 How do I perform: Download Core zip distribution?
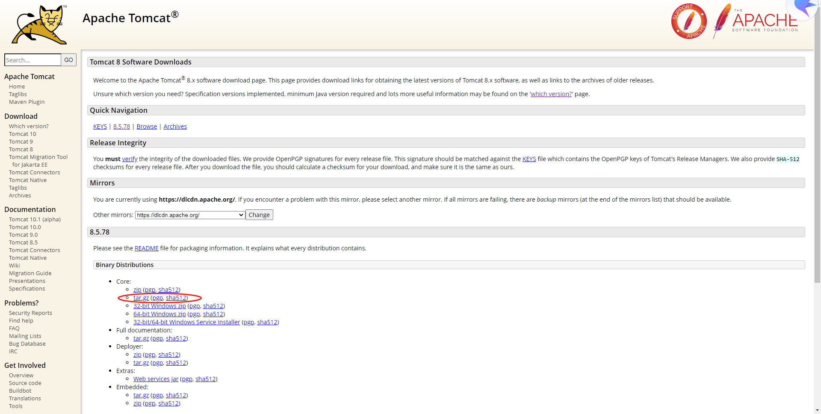tap(137, 290)
